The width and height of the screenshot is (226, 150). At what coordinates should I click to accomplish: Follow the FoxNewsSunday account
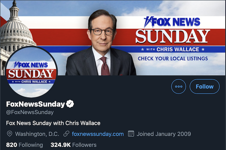pos(204,86)
